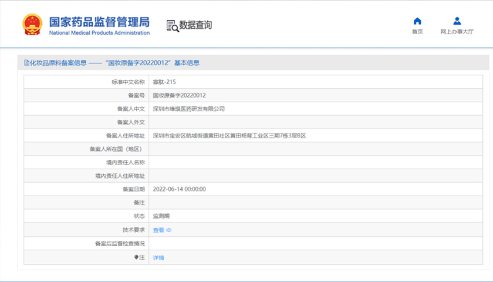Click the 境内责任人住所地址 label

(x=120, y=176)
